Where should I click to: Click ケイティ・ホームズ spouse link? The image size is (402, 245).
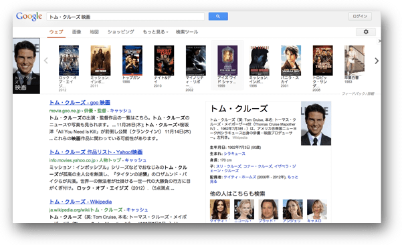coord(239,177)
